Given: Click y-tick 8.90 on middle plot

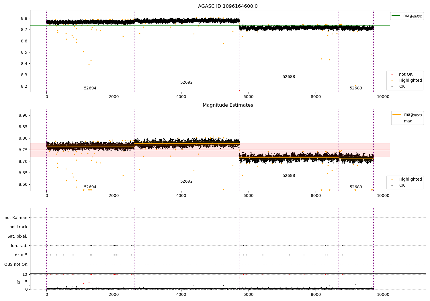Looking at the screenshot, I should coord(23,116).
